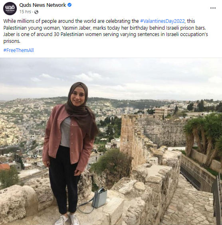
Task: Open the 15 hrs timestamp link
Action: tap(25, 12)
